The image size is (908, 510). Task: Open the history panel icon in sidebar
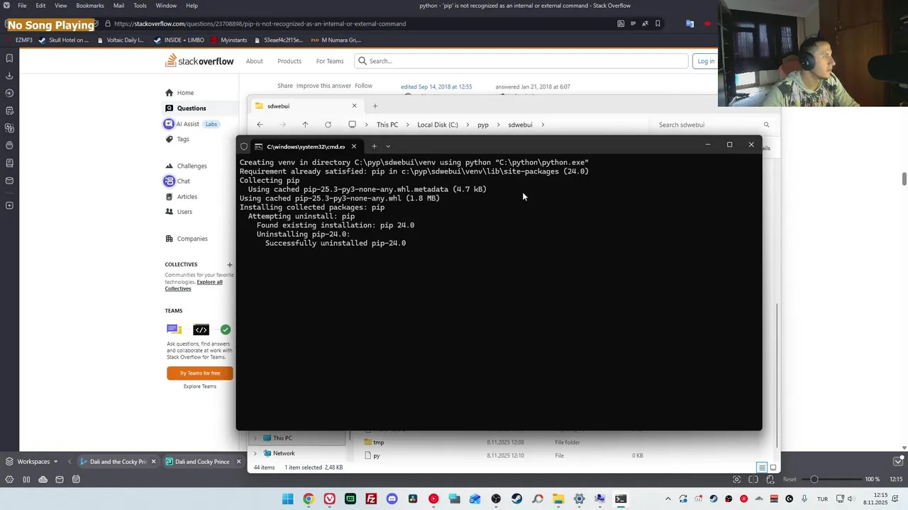tap(9, 93)
